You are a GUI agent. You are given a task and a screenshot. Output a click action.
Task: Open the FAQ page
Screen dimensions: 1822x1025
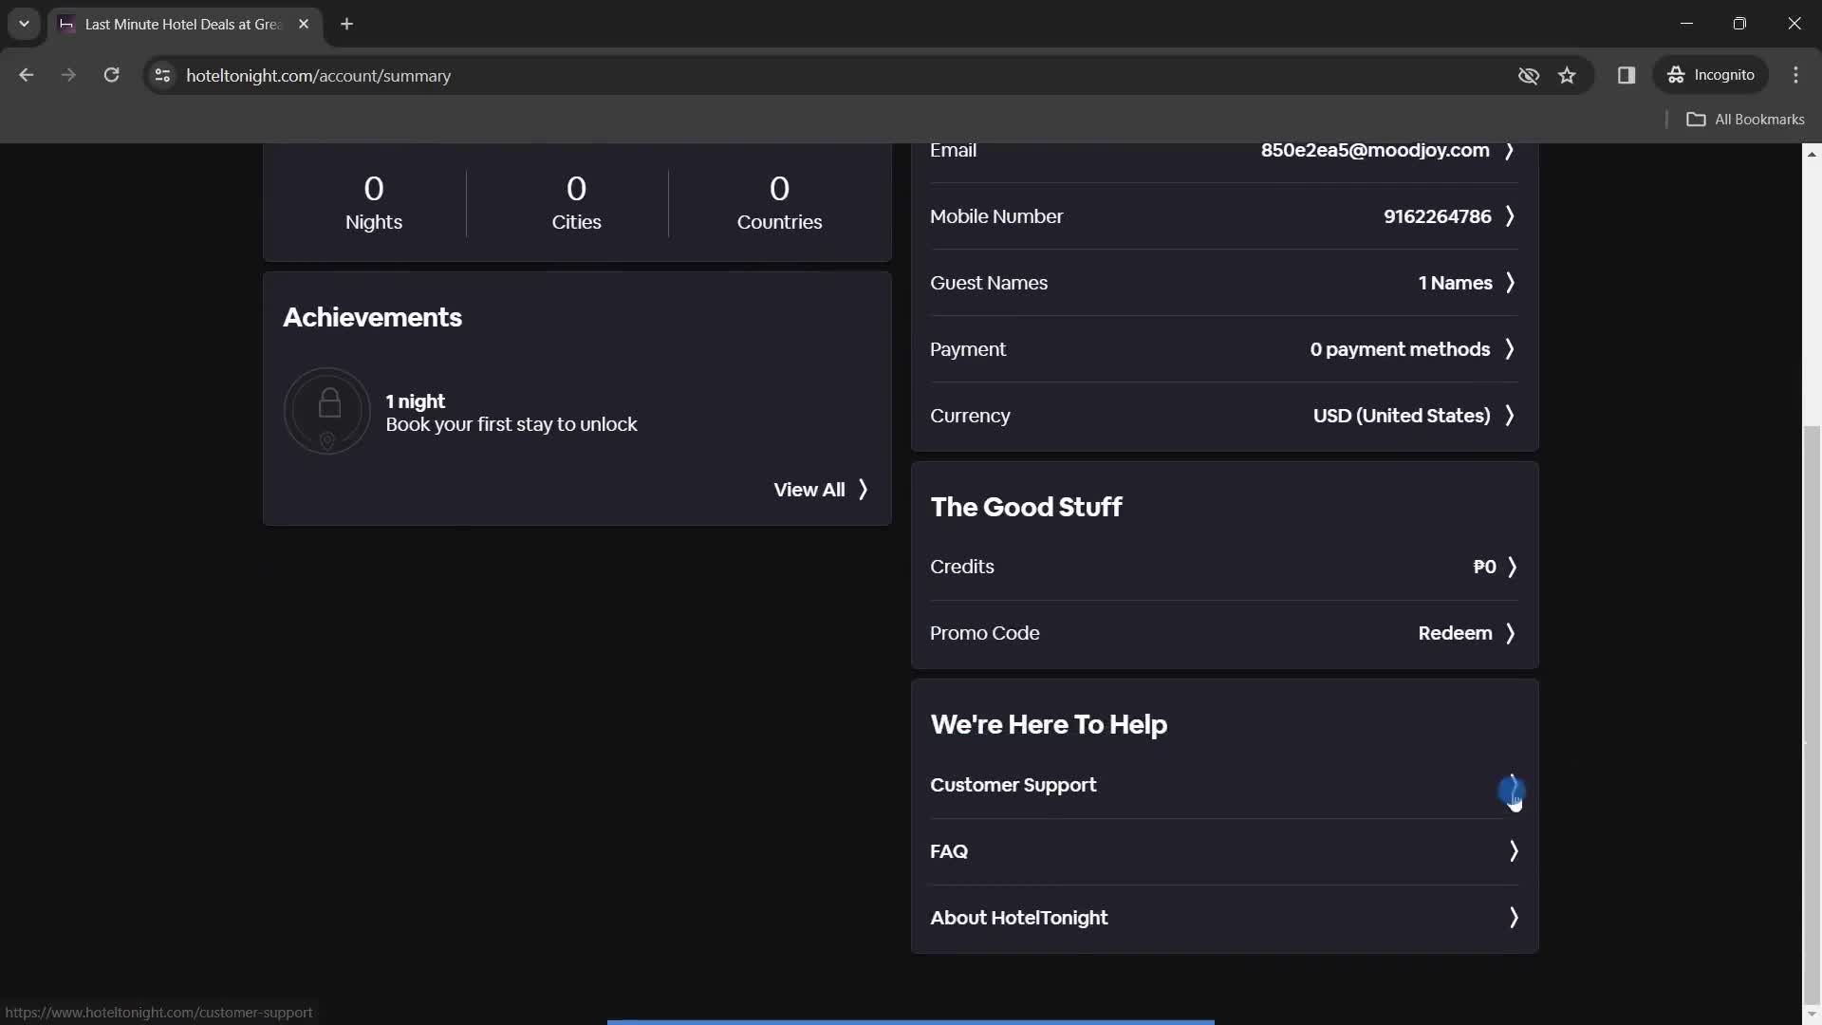tap(1224, 851)
